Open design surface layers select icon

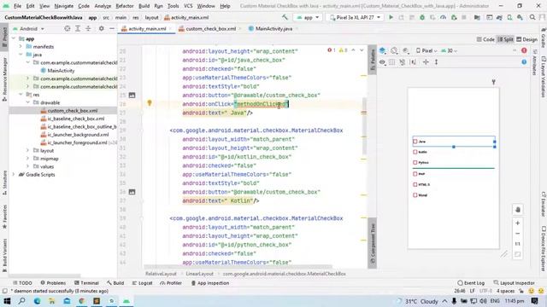383,51
